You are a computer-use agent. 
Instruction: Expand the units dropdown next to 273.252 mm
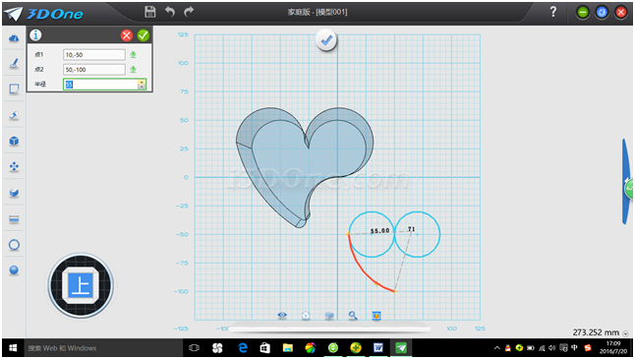[x=626, y=333]
